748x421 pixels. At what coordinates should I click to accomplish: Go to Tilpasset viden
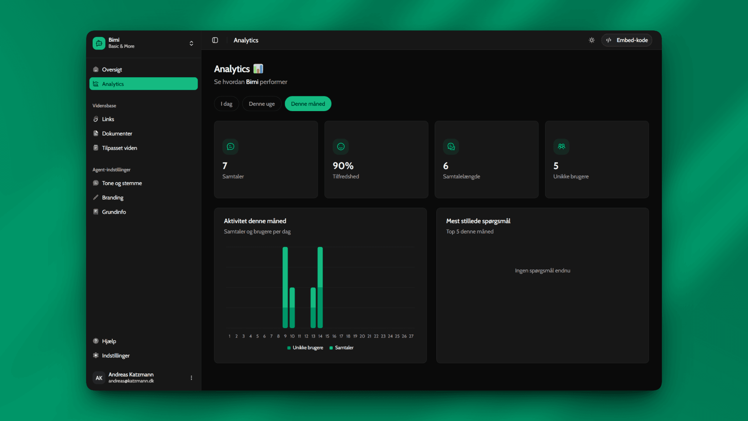(119, 148)
